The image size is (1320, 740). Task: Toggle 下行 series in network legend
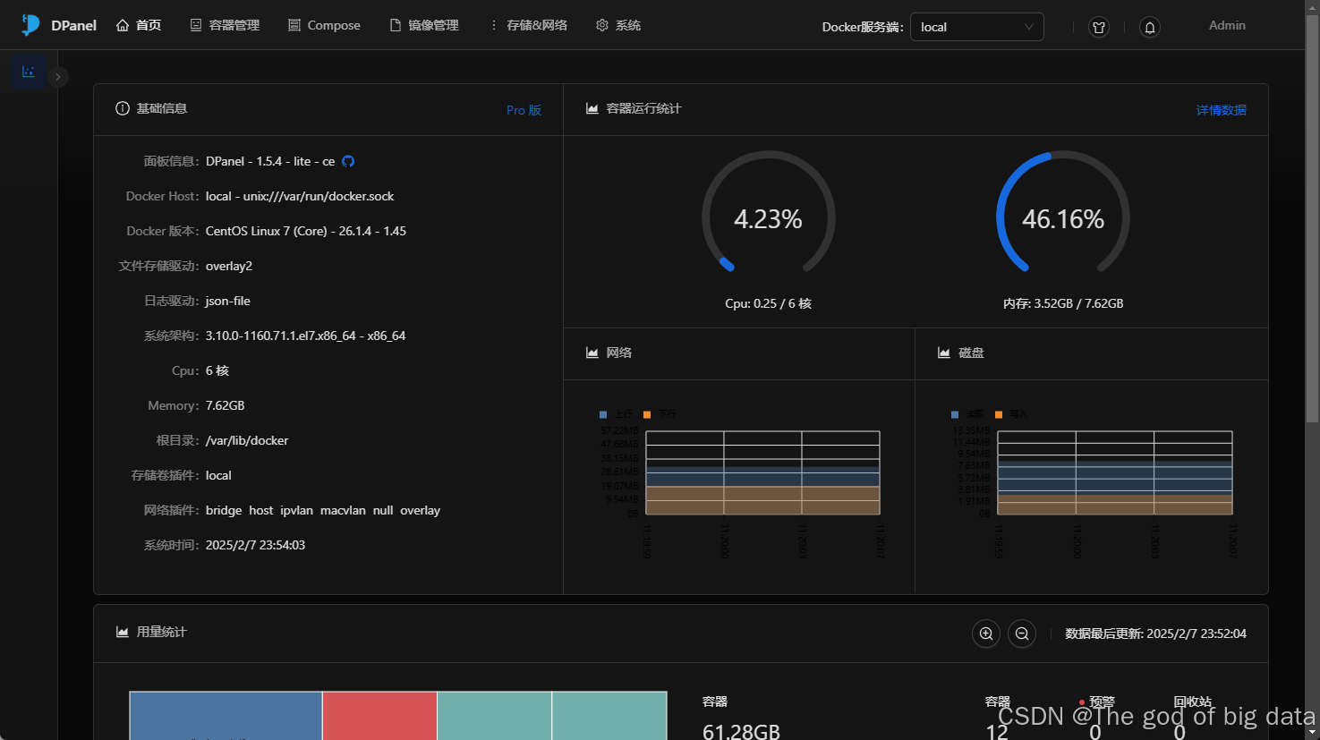pos(660,414)
